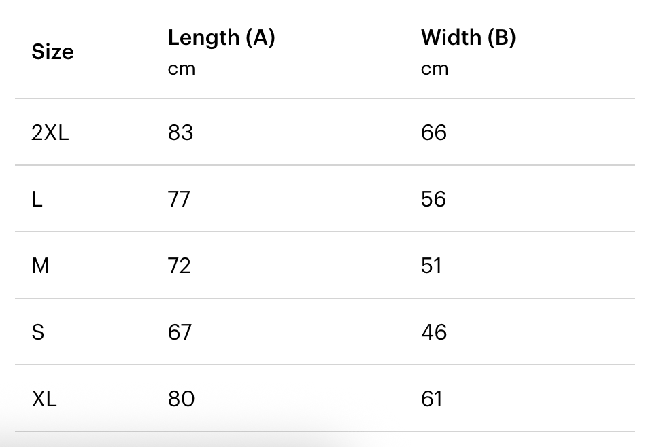This screenshot has height=447, width=657.
Task: Select the 2XL size row label
Action: coord(50,132)
